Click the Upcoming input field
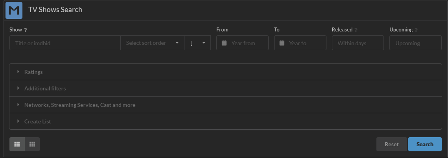The width and height of the screenshot is (448, 158). click(x=415, y=43)
